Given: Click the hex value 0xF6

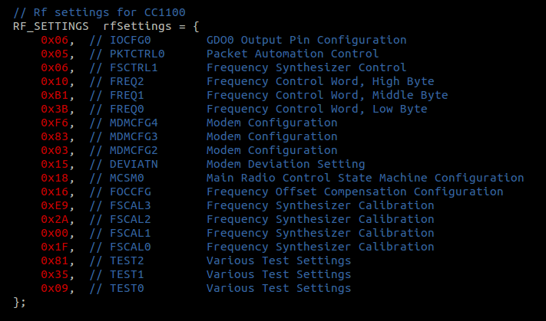Looking at the screenshot, I should tap(55, 123).
